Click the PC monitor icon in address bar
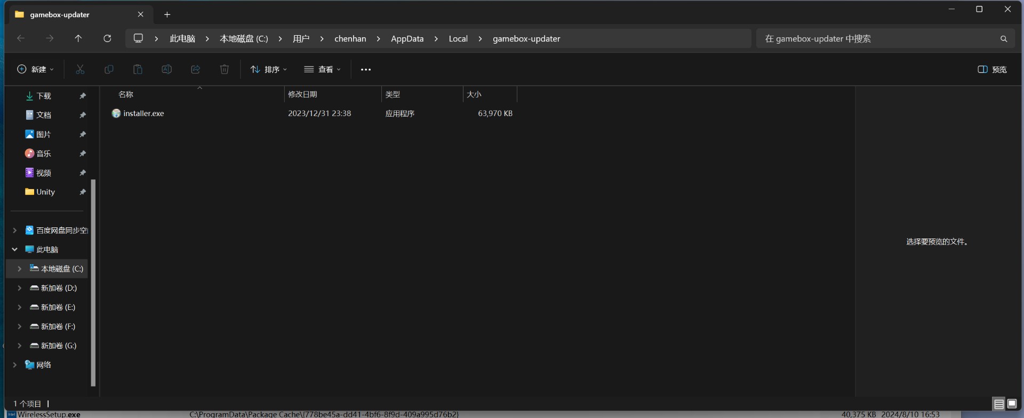 click(x=139, y=38)
